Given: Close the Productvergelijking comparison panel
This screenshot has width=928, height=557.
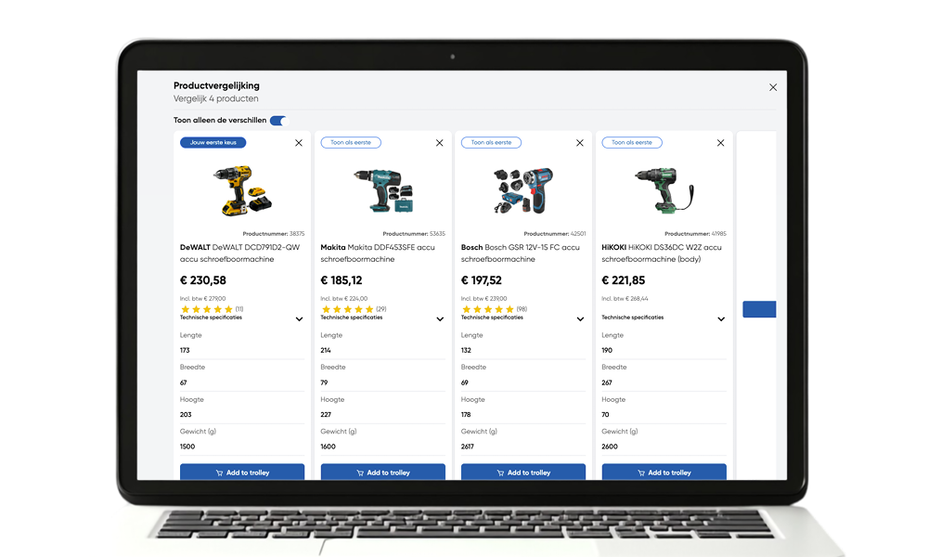Looking at the screenshot, I should pos(773,87).
